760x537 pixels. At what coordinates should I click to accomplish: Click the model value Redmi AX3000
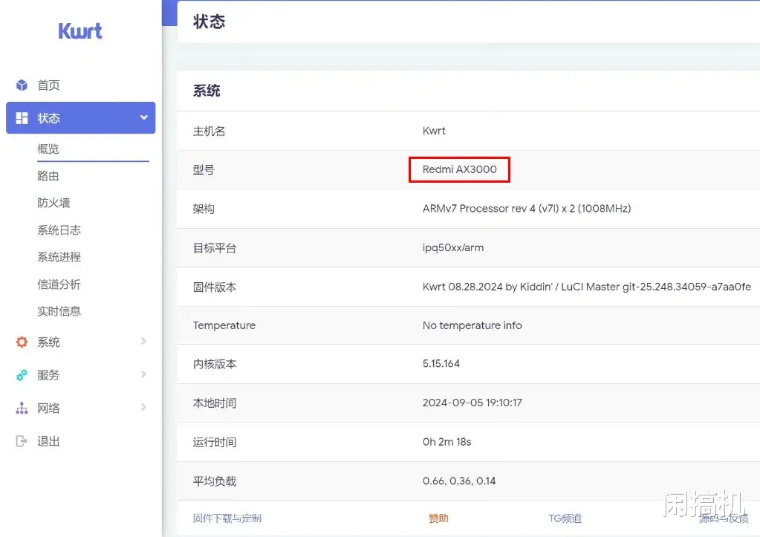(x=459, y=169)
